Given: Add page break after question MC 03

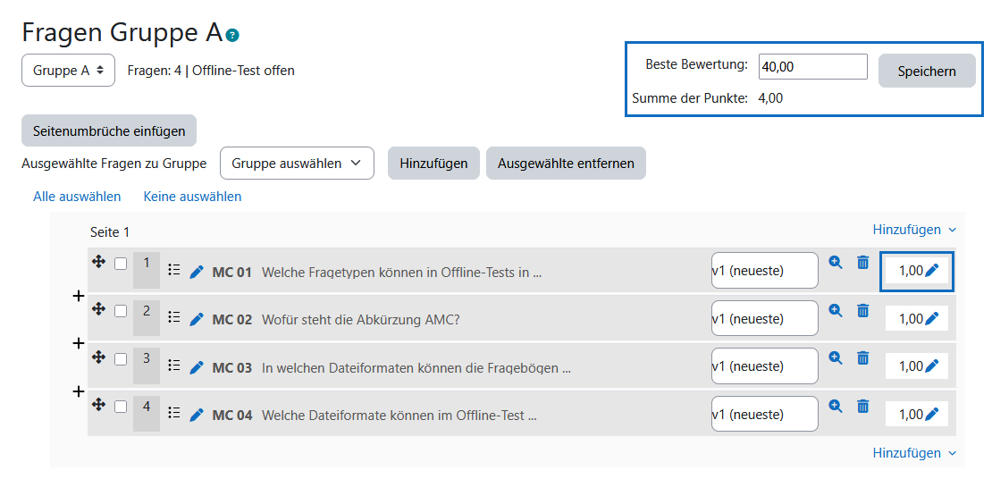Looking at the screenshot, I should click(x=79, y=391).
